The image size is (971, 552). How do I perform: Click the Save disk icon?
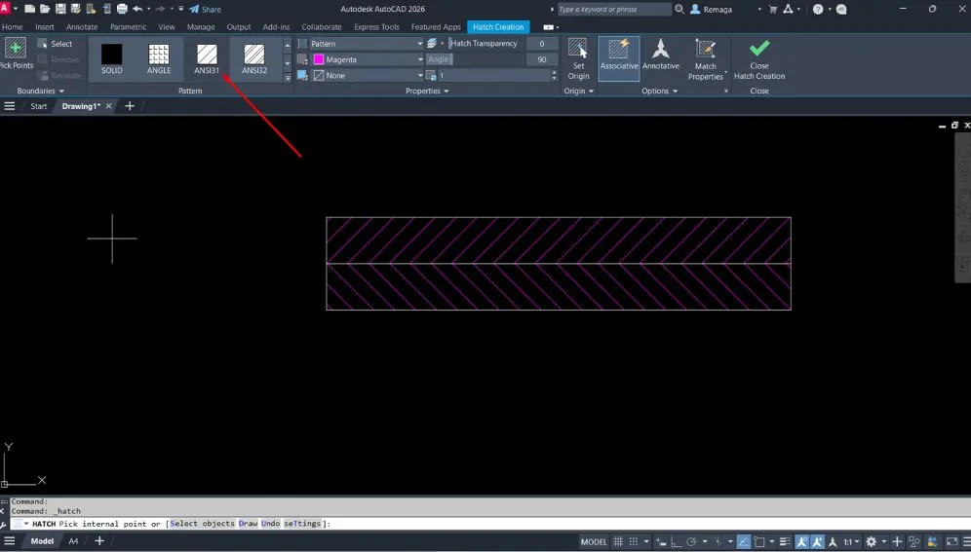60,9
